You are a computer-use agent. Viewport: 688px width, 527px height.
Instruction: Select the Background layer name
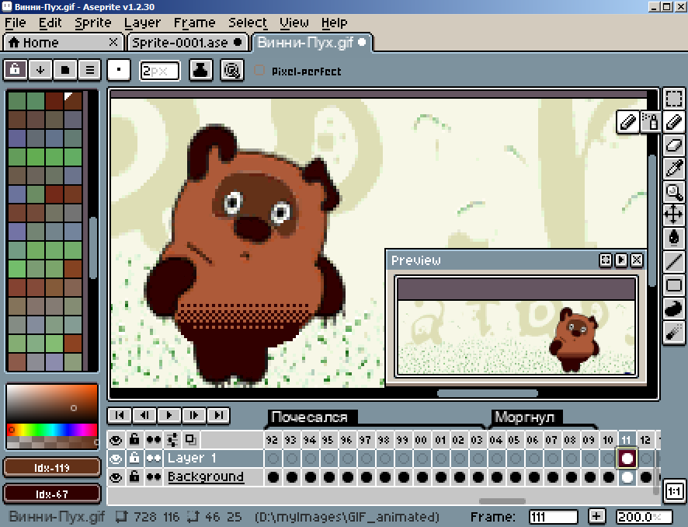[205, 477]
